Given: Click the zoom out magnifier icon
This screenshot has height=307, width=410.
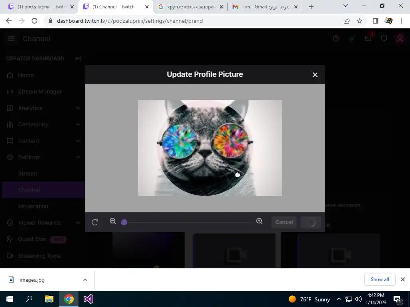Looking at the screenshot, I should [113, 221].
